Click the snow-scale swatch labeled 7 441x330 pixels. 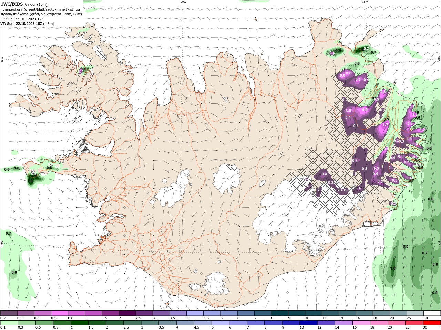coord(263,313)
